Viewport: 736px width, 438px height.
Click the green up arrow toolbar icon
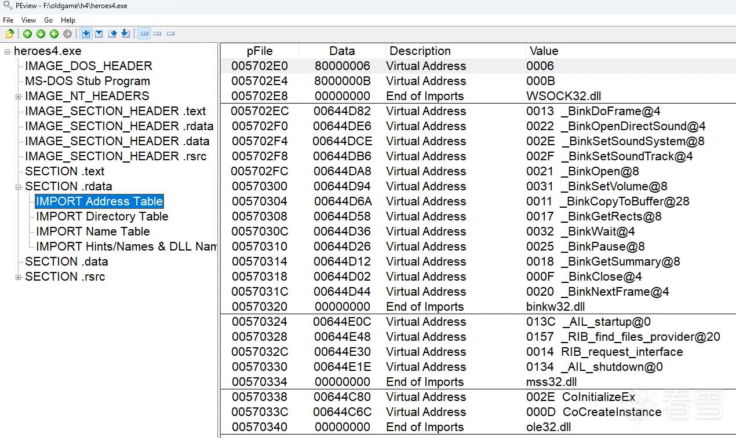click(27, 34)
